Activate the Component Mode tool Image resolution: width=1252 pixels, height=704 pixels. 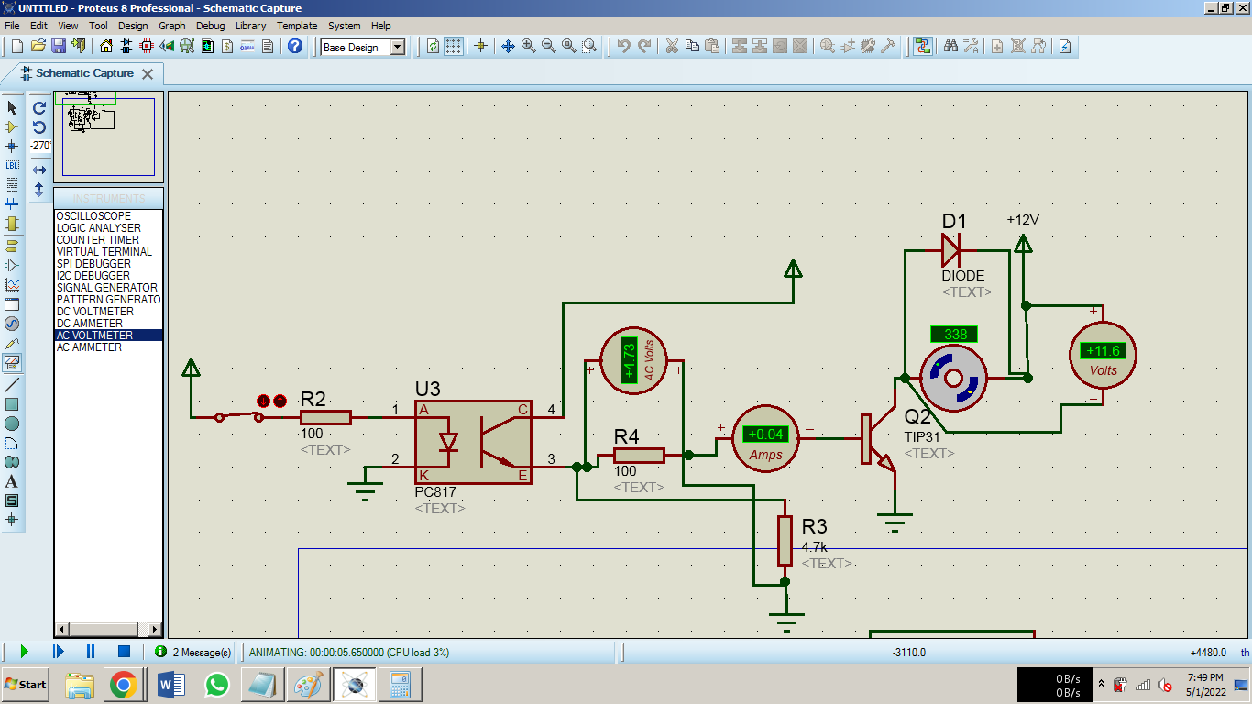coord(12,126)
